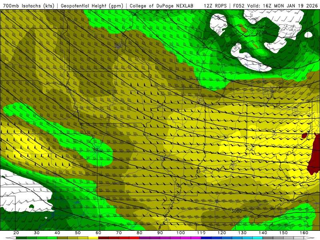The height and width of the screenshot is (240, 320).
Task: Click the '130' value on the color scale
Action: [242, 233]
